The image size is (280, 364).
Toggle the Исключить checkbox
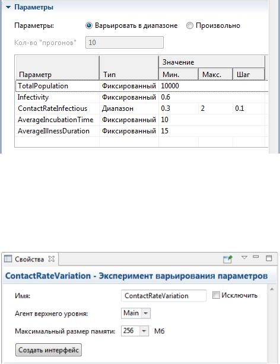pyautogui.click(x=216, y=295)
